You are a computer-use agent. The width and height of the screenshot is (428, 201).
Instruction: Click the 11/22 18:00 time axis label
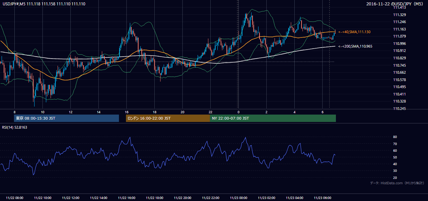click(154, 198)
